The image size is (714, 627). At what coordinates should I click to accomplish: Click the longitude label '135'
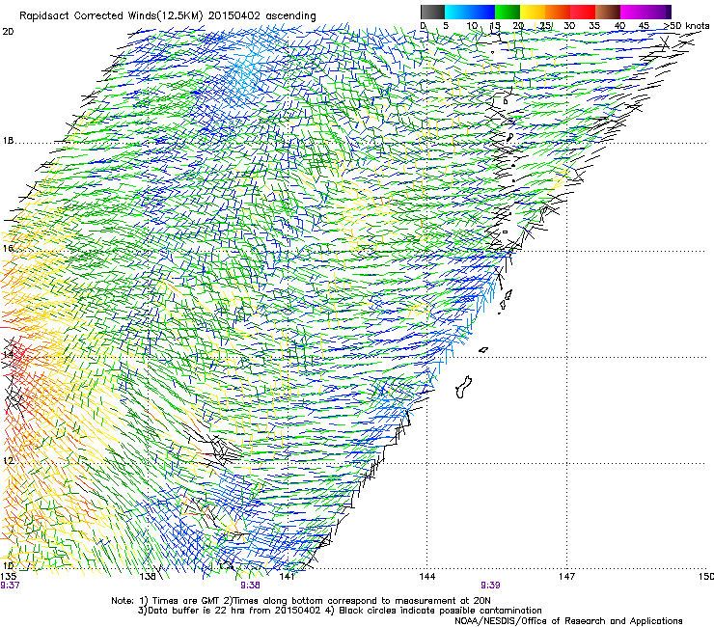[8, 577]
